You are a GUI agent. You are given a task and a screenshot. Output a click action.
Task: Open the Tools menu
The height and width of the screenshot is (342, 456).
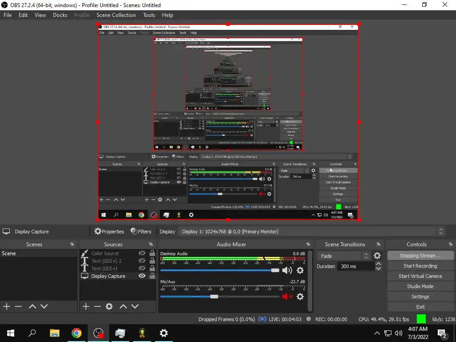click(x=149, y=15)
